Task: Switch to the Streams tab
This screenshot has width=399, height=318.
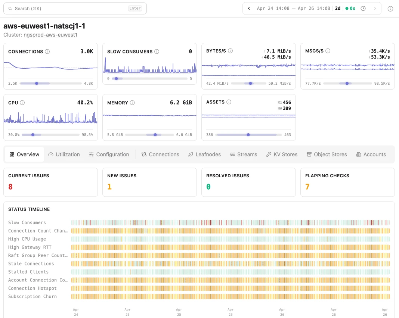Action: point(243,154)
